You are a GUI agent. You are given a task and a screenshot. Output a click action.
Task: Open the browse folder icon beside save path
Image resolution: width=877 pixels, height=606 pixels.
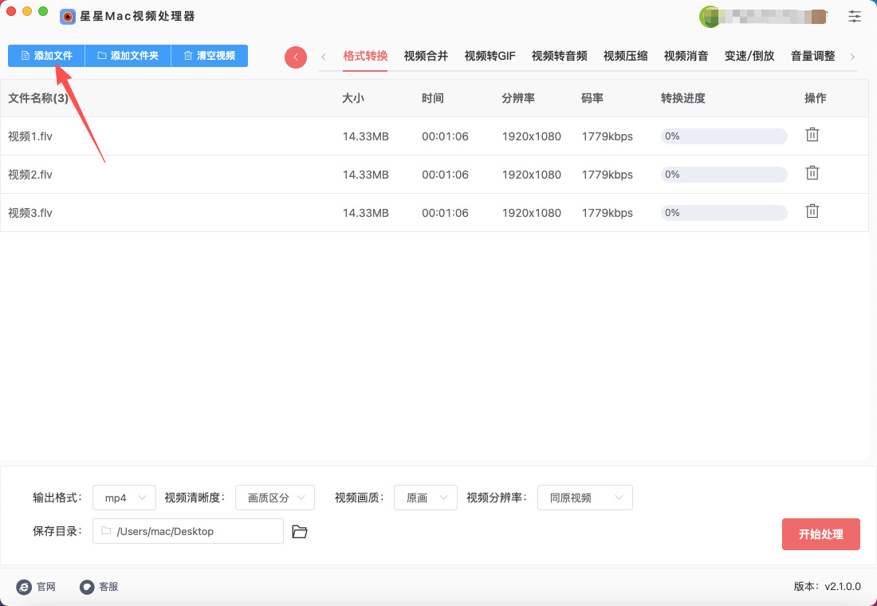pyautogui.click(x=300, y=532)
